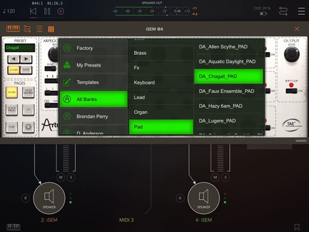
Task: Toggle the Soft Clip switch
Action: 292,91
